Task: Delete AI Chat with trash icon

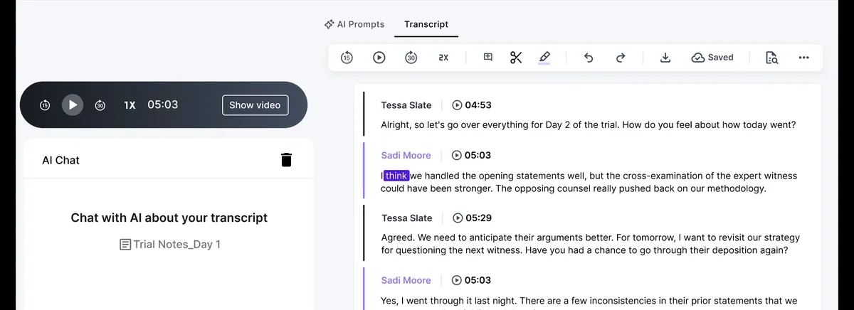Action: pyautogui.click(x=286, y=159)
